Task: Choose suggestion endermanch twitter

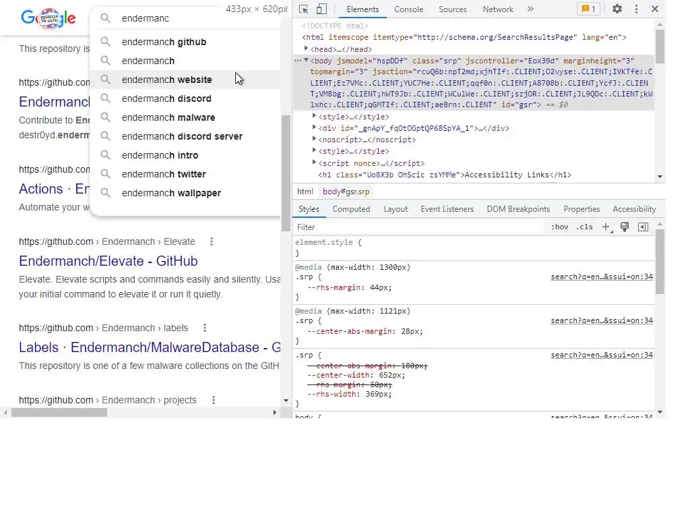Action: coord(185,175)
